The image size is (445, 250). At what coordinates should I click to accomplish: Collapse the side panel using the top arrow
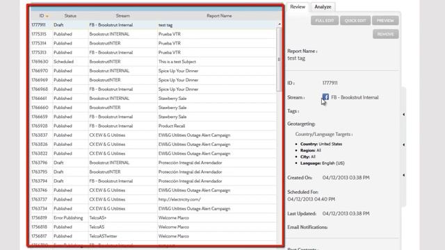(x=403, y=115)
